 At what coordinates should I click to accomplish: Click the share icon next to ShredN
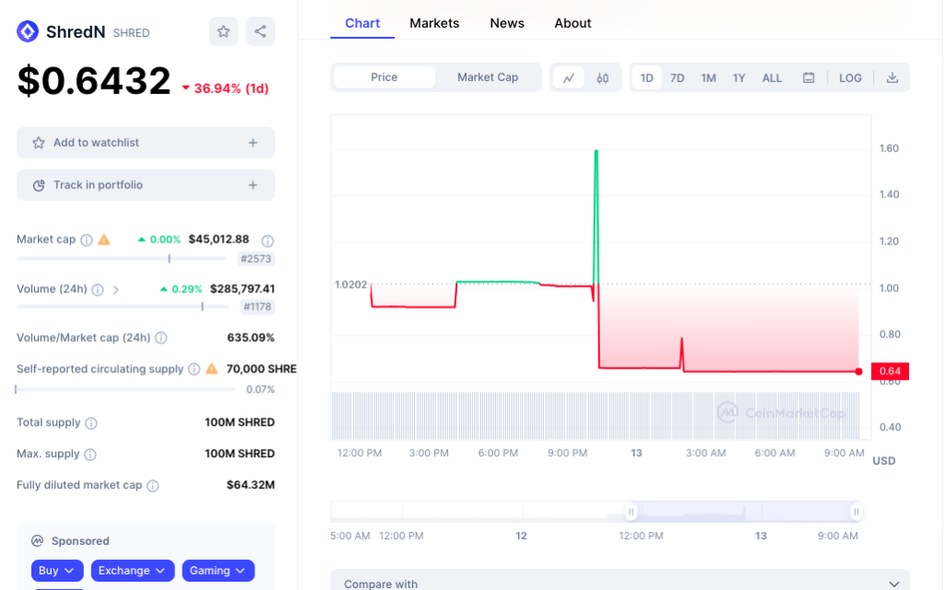pyautogui.click(x=260, y=30)
